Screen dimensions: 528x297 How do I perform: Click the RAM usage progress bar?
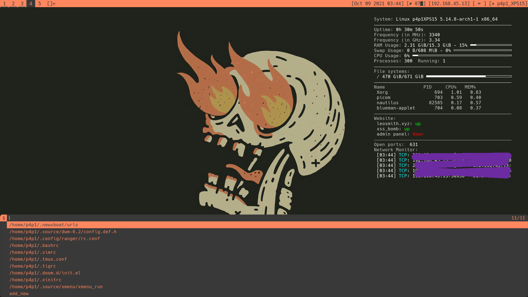coord(491,45)
